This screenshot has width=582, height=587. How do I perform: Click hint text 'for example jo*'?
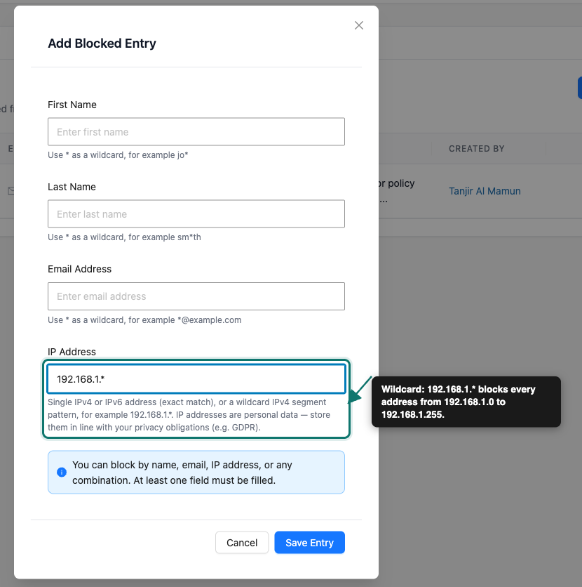point(158,155)
